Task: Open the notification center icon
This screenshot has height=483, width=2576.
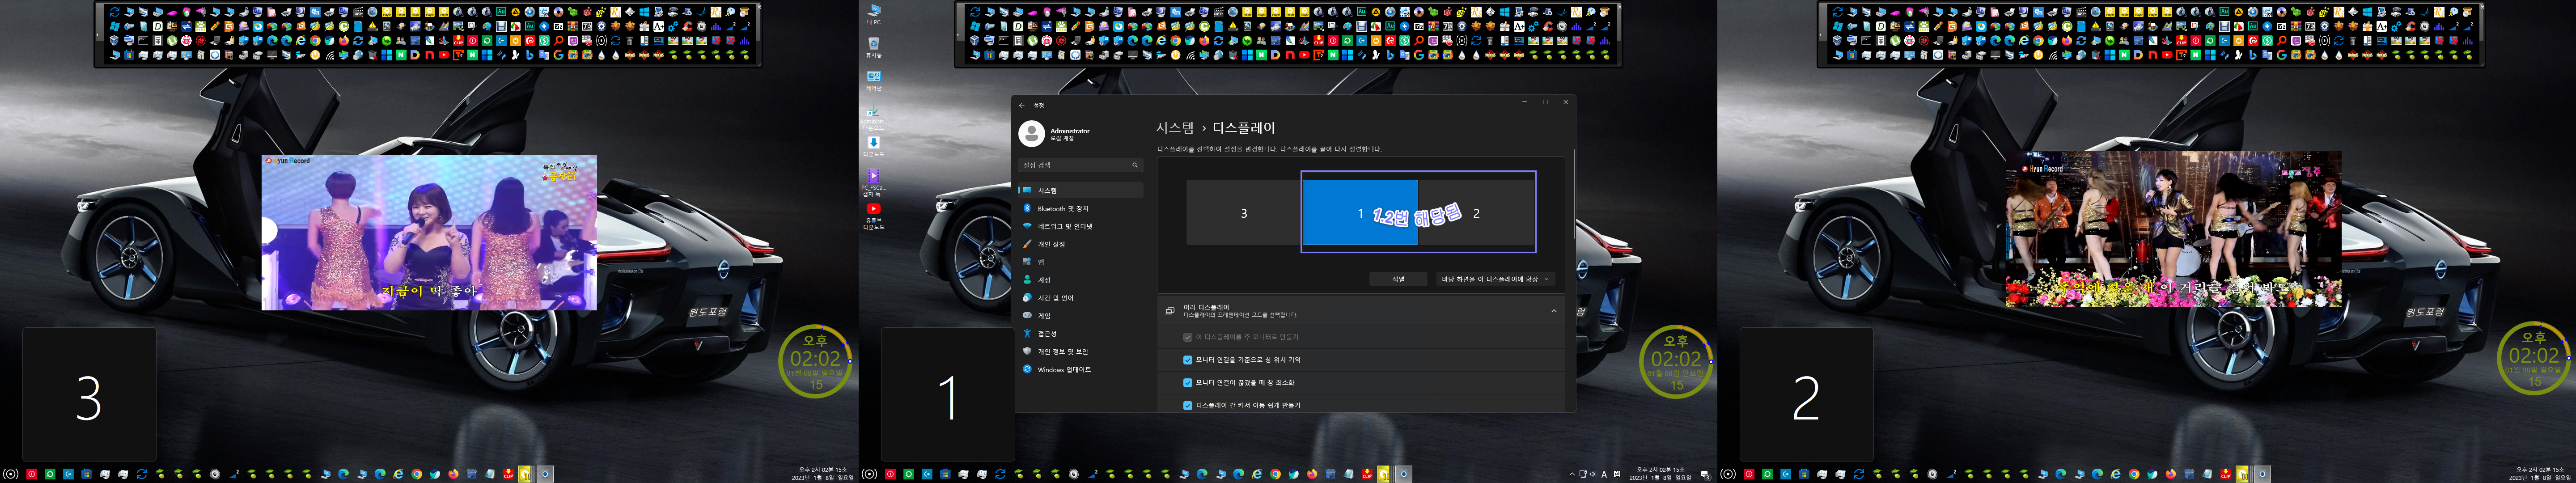Action: (x=1706, y=475)
